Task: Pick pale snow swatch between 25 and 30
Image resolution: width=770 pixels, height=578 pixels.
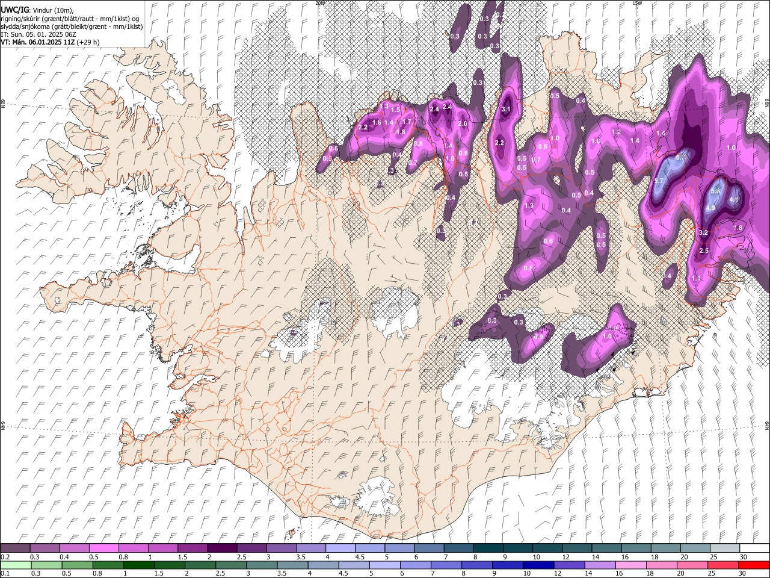Action: click(724, 548)
